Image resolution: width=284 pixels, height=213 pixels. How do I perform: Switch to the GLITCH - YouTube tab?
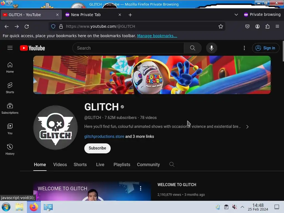pyautogui.click(x=31, y=15)
